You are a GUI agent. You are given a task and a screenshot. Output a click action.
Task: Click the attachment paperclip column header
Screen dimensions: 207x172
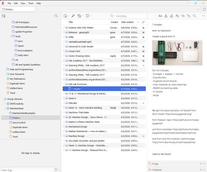(x=143, y=22)
